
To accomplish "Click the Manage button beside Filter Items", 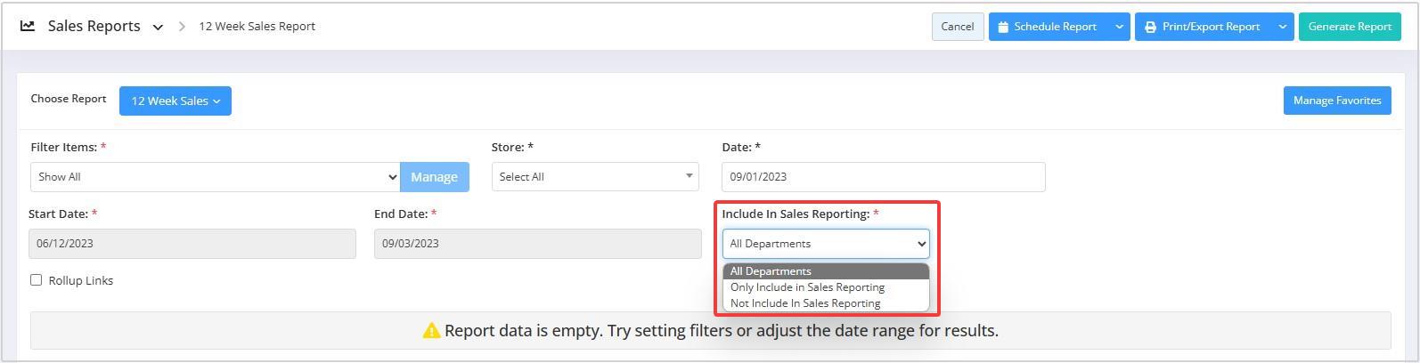I will pos(435,176).
